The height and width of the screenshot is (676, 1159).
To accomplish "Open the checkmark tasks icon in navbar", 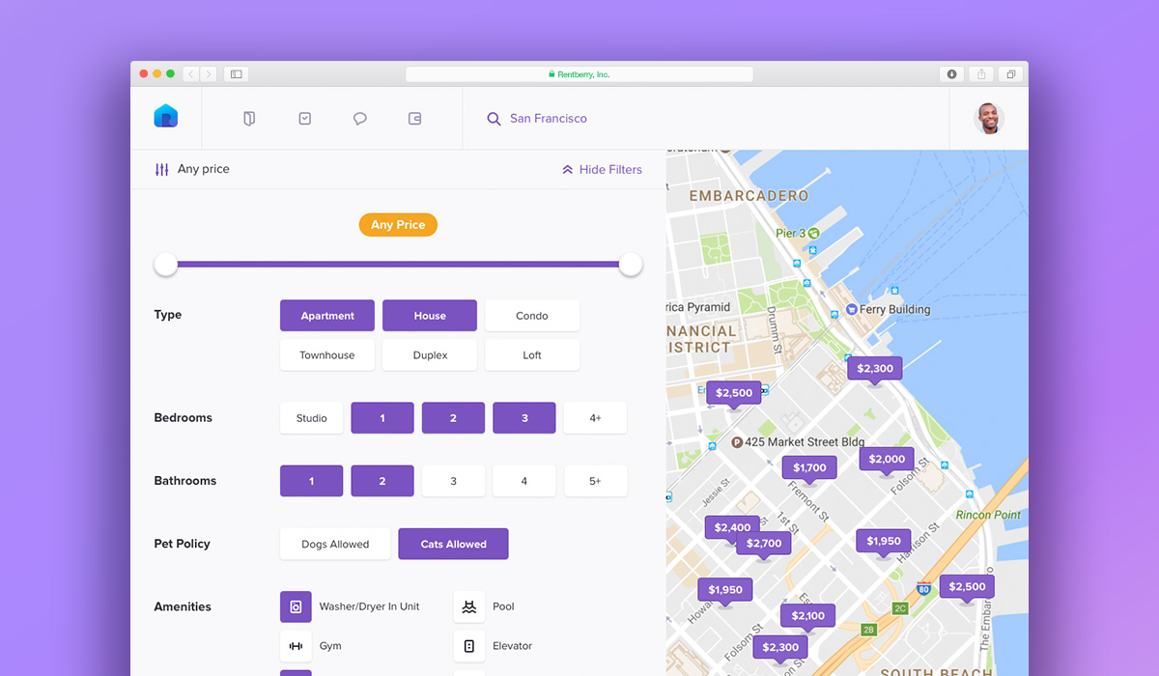I will pyautogui.click(x=305, y=119).
